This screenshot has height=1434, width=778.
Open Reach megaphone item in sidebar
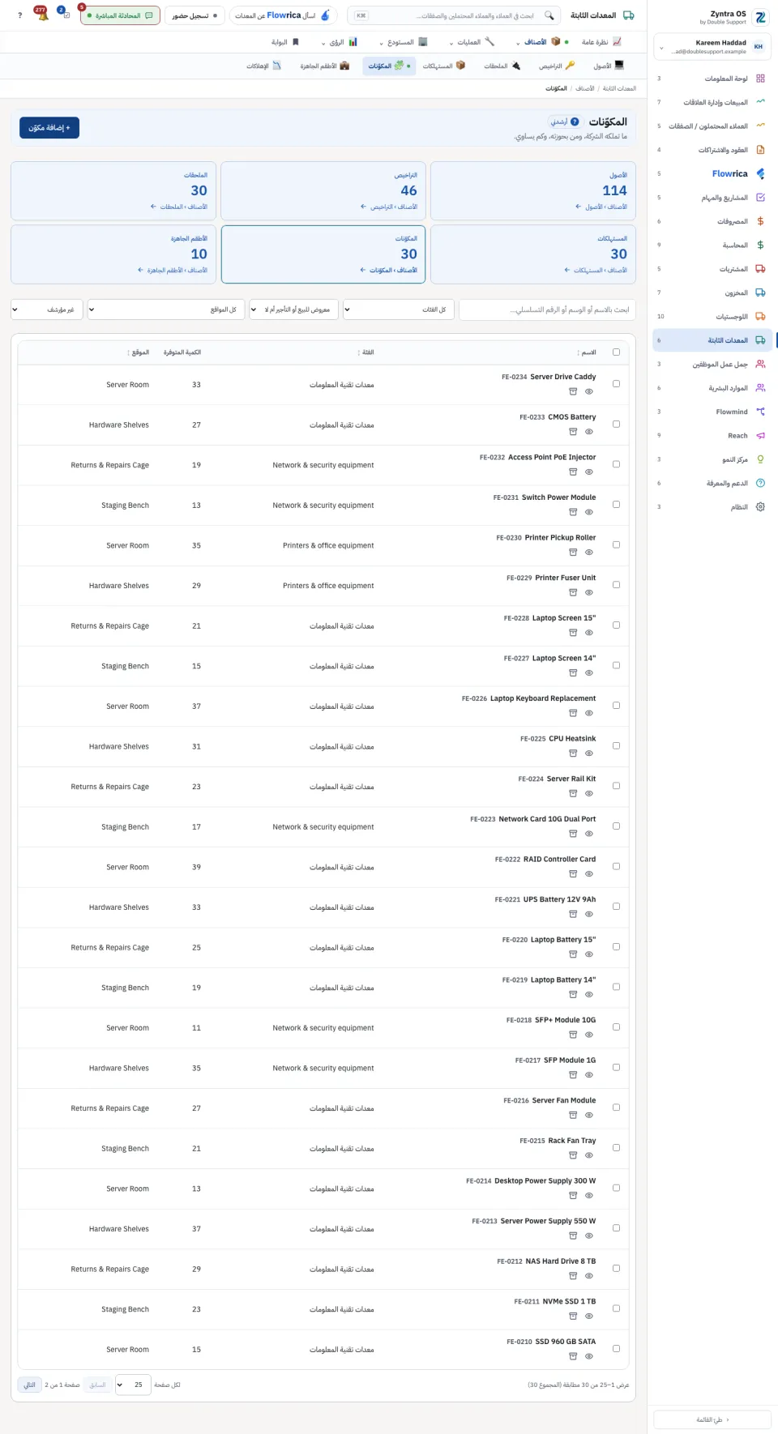[713, 435]
